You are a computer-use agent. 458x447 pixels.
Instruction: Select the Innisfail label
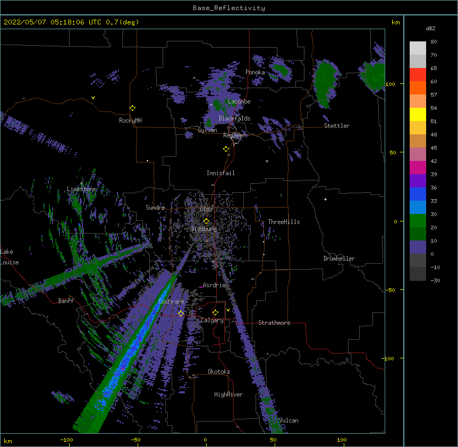click(220, 173)
